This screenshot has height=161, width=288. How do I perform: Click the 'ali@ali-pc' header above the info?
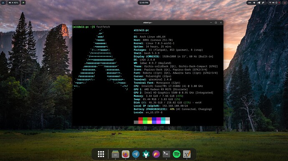point(141,30)
